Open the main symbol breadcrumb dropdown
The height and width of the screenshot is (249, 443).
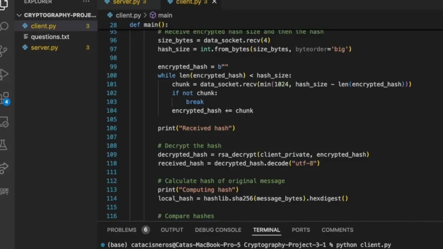(165, 15)
